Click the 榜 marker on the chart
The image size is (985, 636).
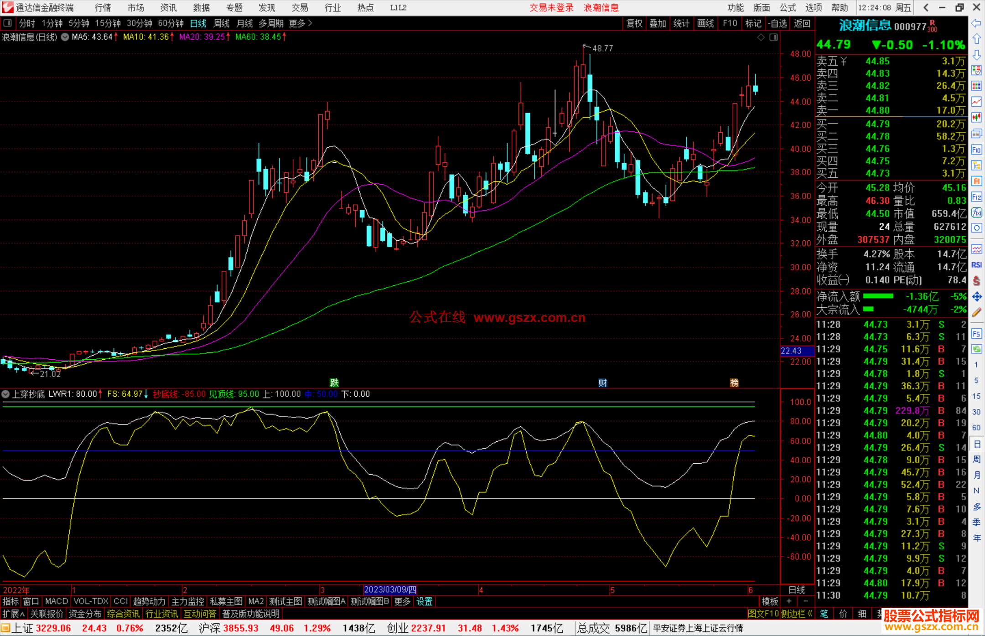click(x=734, y=383)
